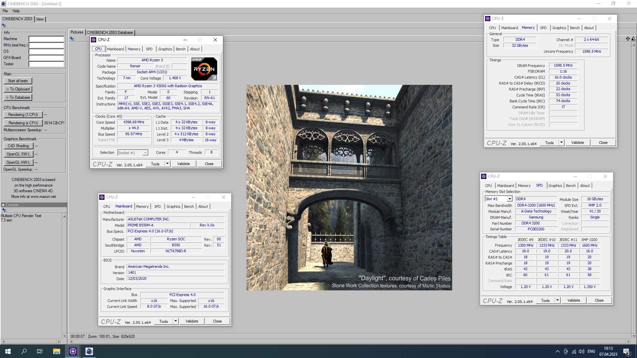Open volume control in system tray
637x358 pixels.
click(x=582, y=351)
